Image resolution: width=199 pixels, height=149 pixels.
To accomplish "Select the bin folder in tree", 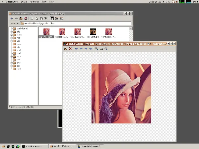I will (17, 47).
